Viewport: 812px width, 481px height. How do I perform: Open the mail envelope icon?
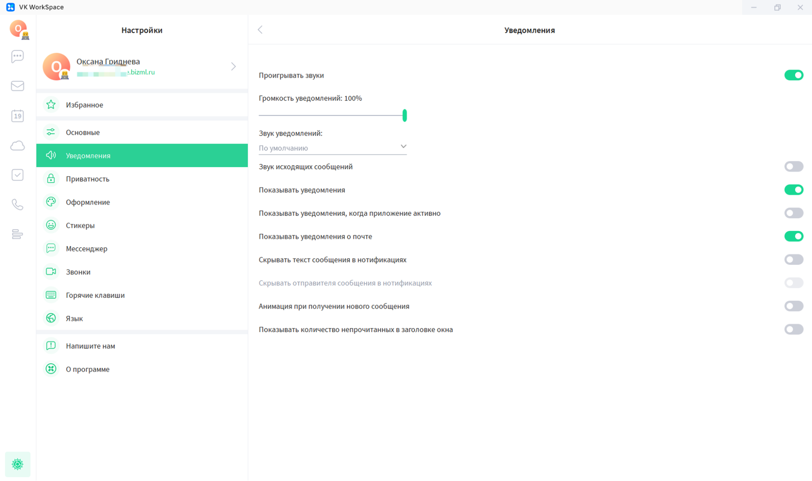point(17,86)
